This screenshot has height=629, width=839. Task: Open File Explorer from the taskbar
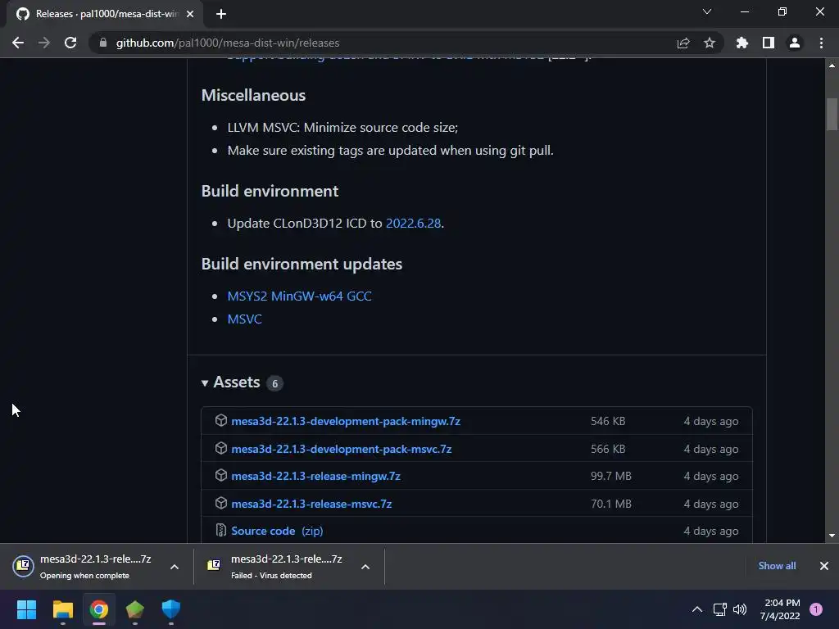point(62,609)
